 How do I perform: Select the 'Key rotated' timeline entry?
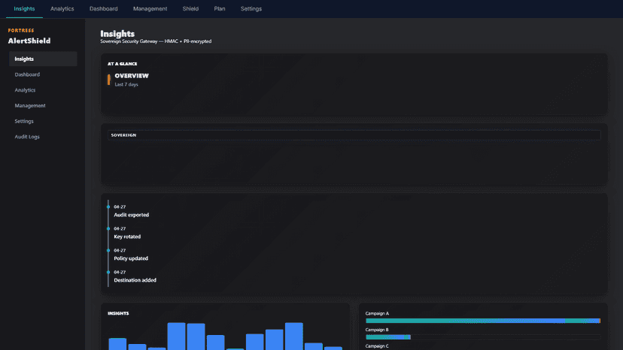point(127,237)
